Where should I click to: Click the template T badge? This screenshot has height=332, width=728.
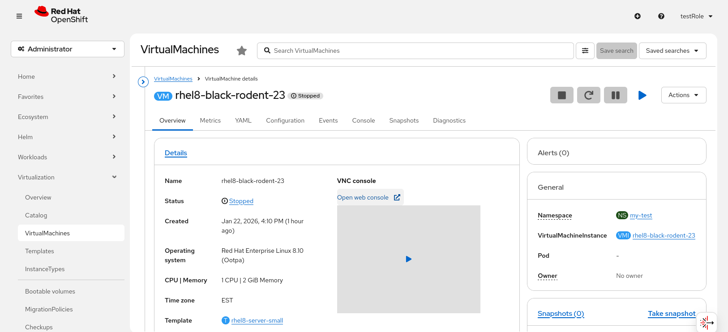coord(226,320)
